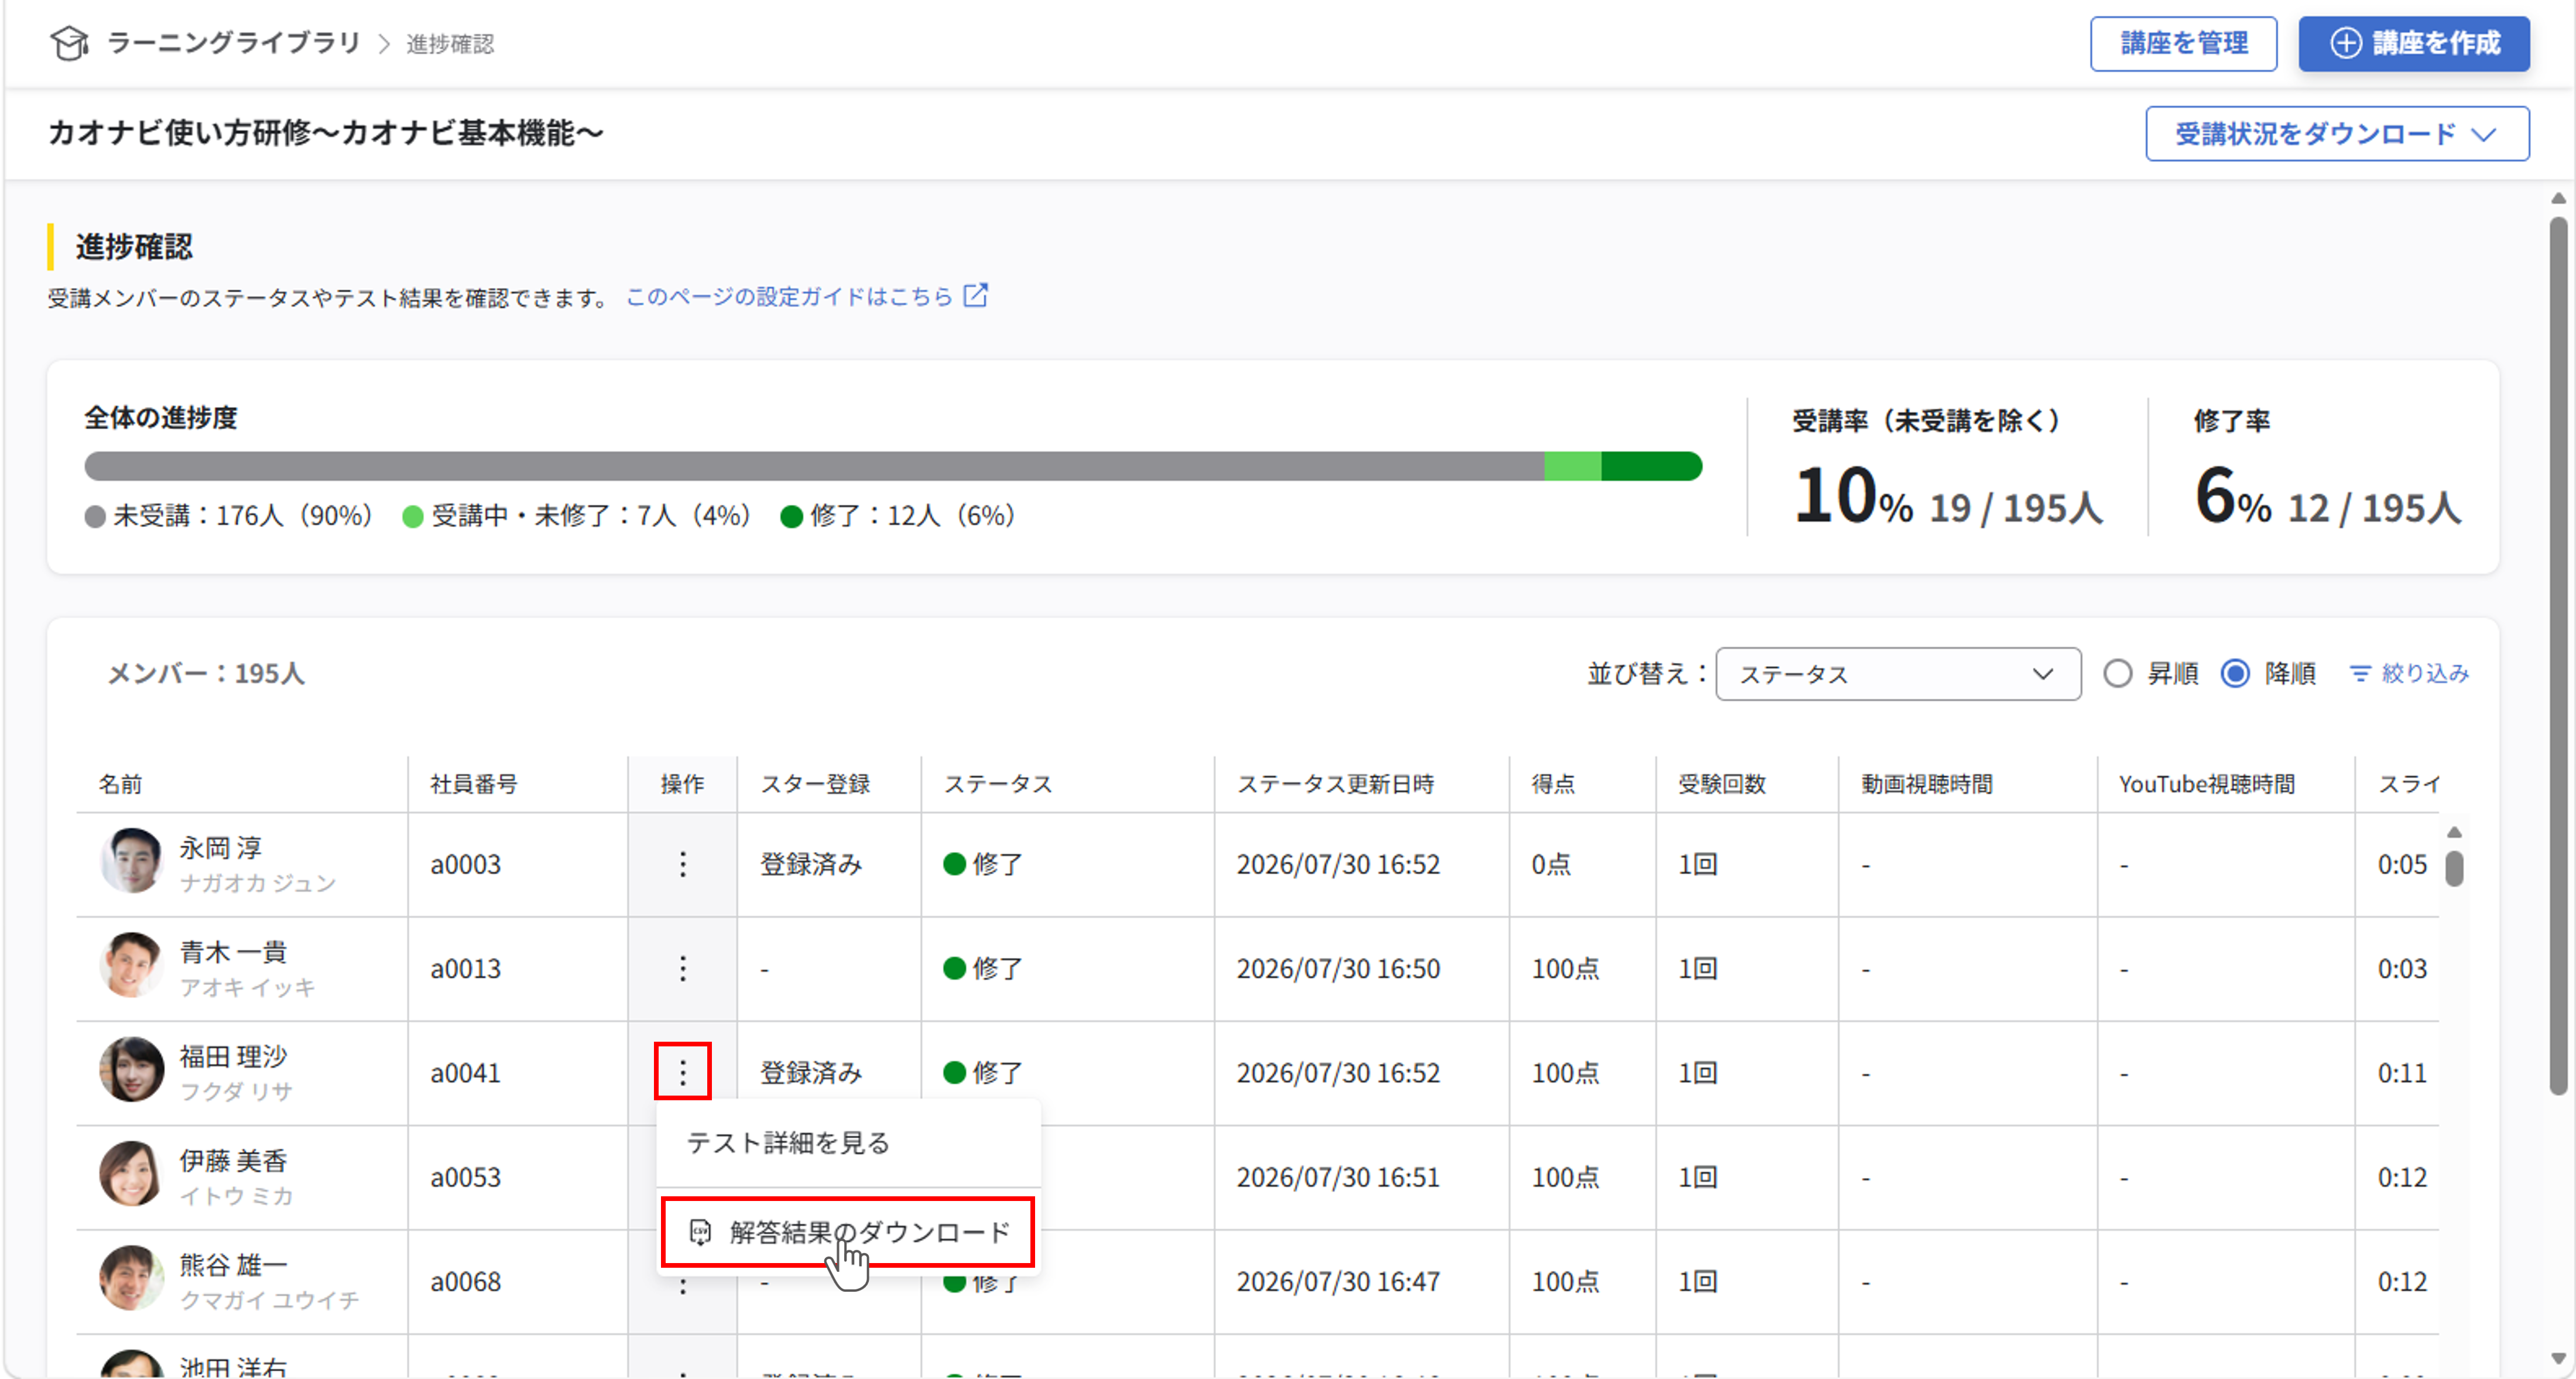This screenshot has height=1379, width=2576.
Task: Click the filter icon next to 絞り込み
Action: click(2360, 674)
